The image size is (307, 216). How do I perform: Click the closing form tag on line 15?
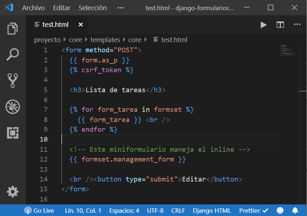click(x=75, y=189)
